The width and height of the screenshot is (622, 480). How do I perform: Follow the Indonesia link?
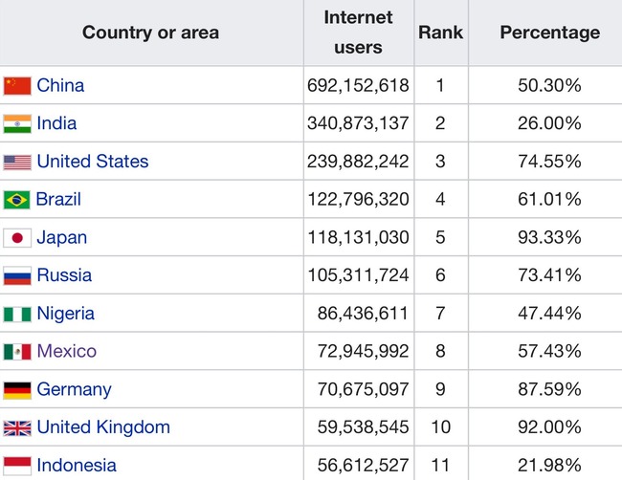click(x=77, y=465)
